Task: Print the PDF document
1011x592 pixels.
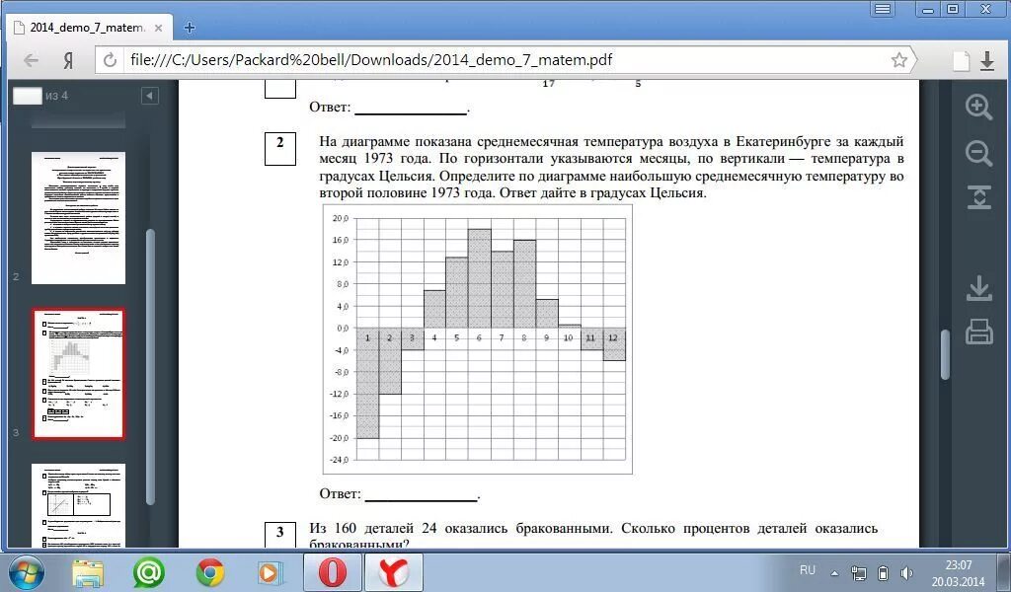Action: pos(978,332)
